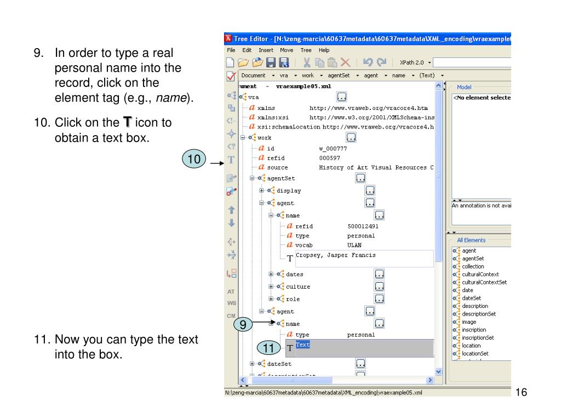The width and height of the screenshot is (561, 420).
Task: Click the red arrow tree layout icon
Action: 232,274
